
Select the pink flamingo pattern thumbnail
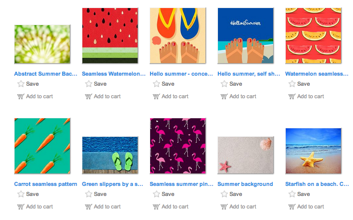pos(178,146)
